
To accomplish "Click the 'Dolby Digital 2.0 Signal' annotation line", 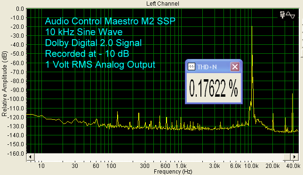I will point(93,43).
